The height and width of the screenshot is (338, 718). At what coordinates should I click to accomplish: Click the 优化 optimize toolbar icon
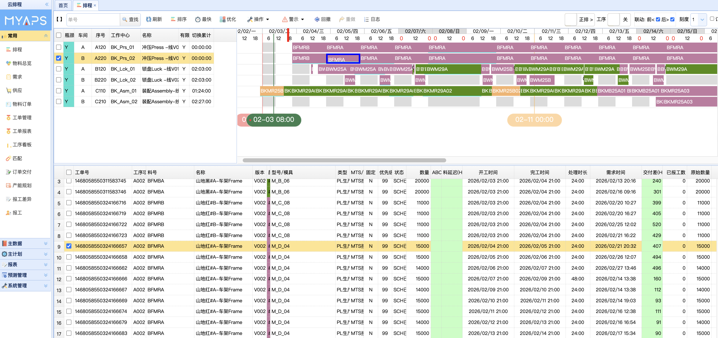tap(222, 19)
